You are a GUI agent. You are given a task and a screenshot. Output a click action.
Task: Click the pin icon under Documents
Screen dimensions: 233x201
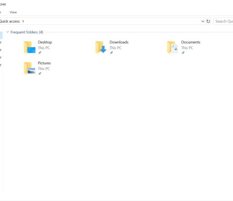[183, 53]
